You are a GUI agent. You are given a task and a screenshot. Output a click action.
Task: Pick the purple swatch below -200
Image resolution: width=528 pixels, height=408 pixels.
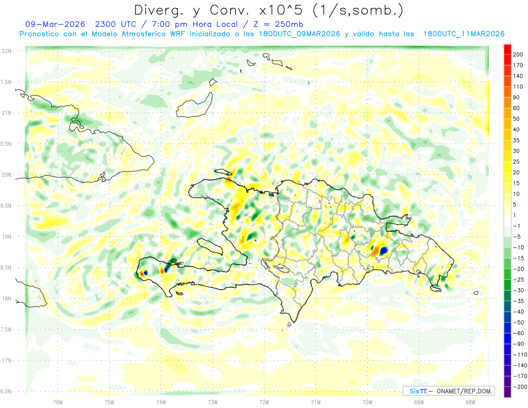point(507,392)
